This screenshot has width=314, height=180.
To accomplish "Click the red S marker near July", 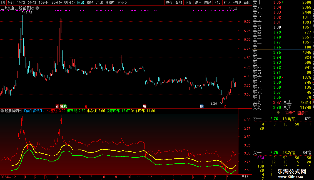I will tap(225, 107).
